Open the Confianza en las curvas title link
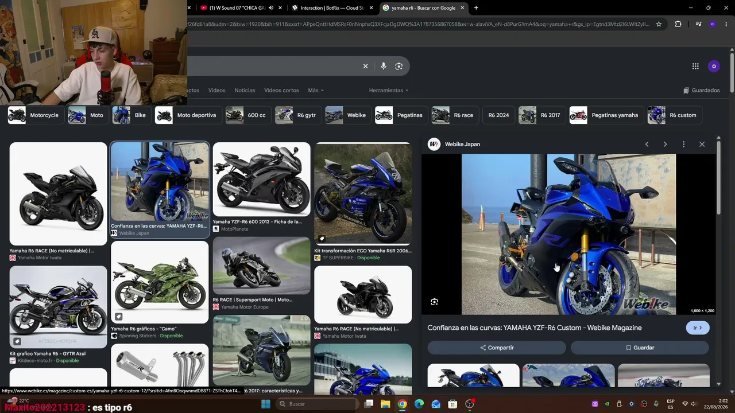The width and height of the screenshot is (735, 413). tap(535, 328)
